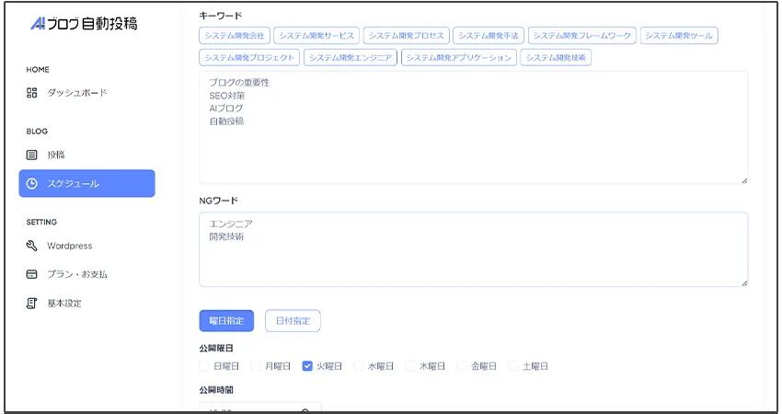
Task: Click the dashboard grid icon in sidebar
Action: point(32,93)
